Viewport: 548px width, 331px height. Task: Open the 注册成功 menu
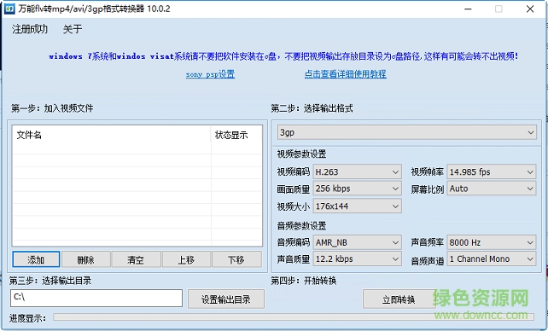tap(30, 29)
